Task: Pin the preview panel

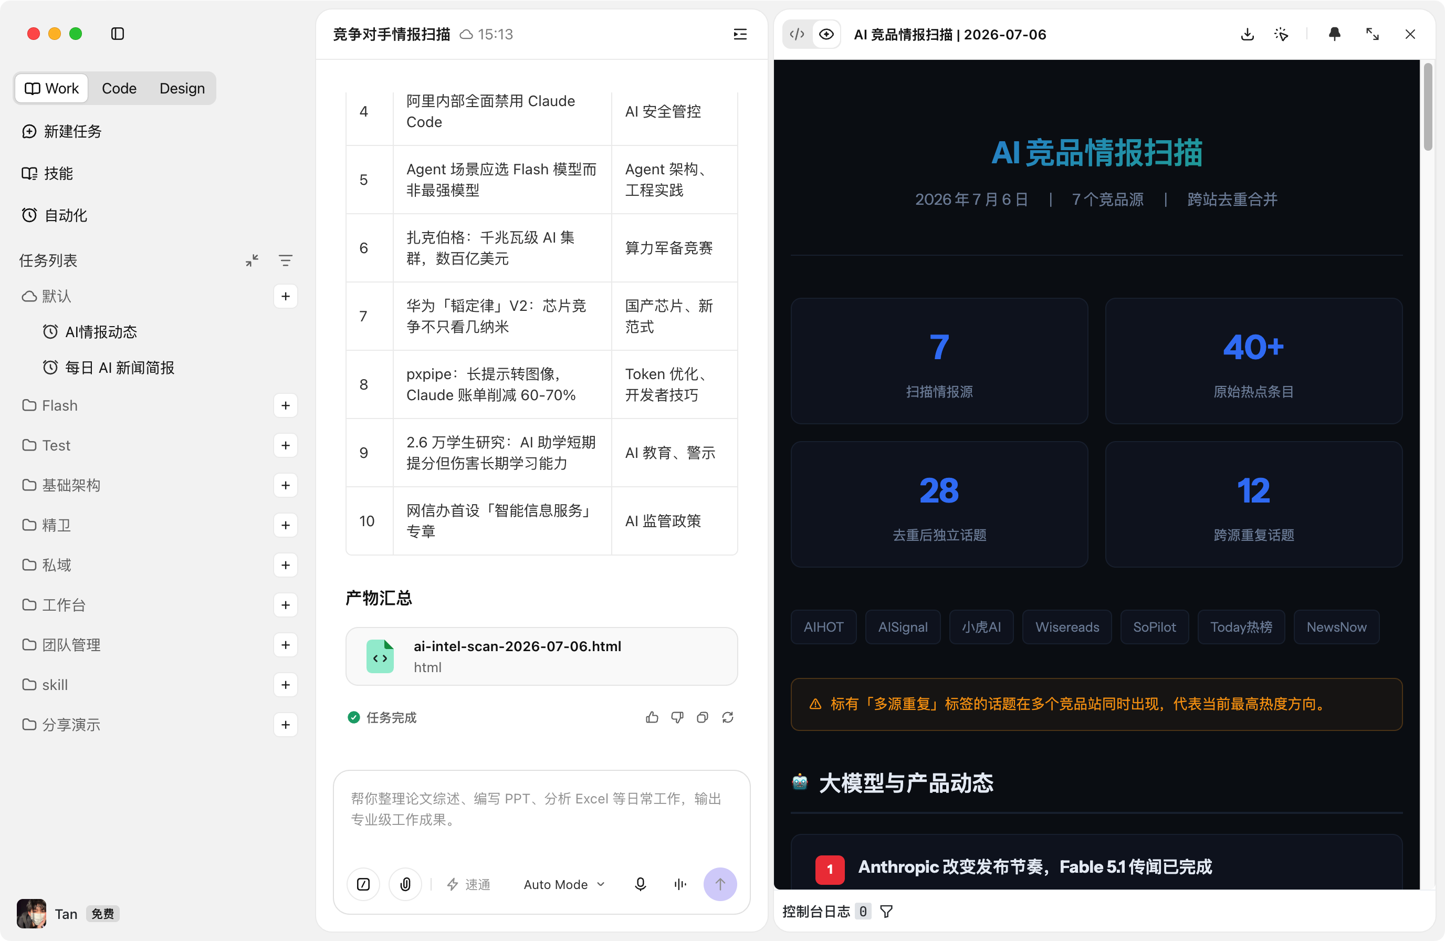Action: [x=1335, y=35]
